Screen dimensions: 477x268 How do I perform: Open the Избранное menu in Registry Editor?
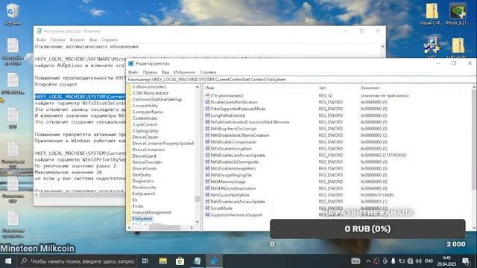[x=184, y=72]
